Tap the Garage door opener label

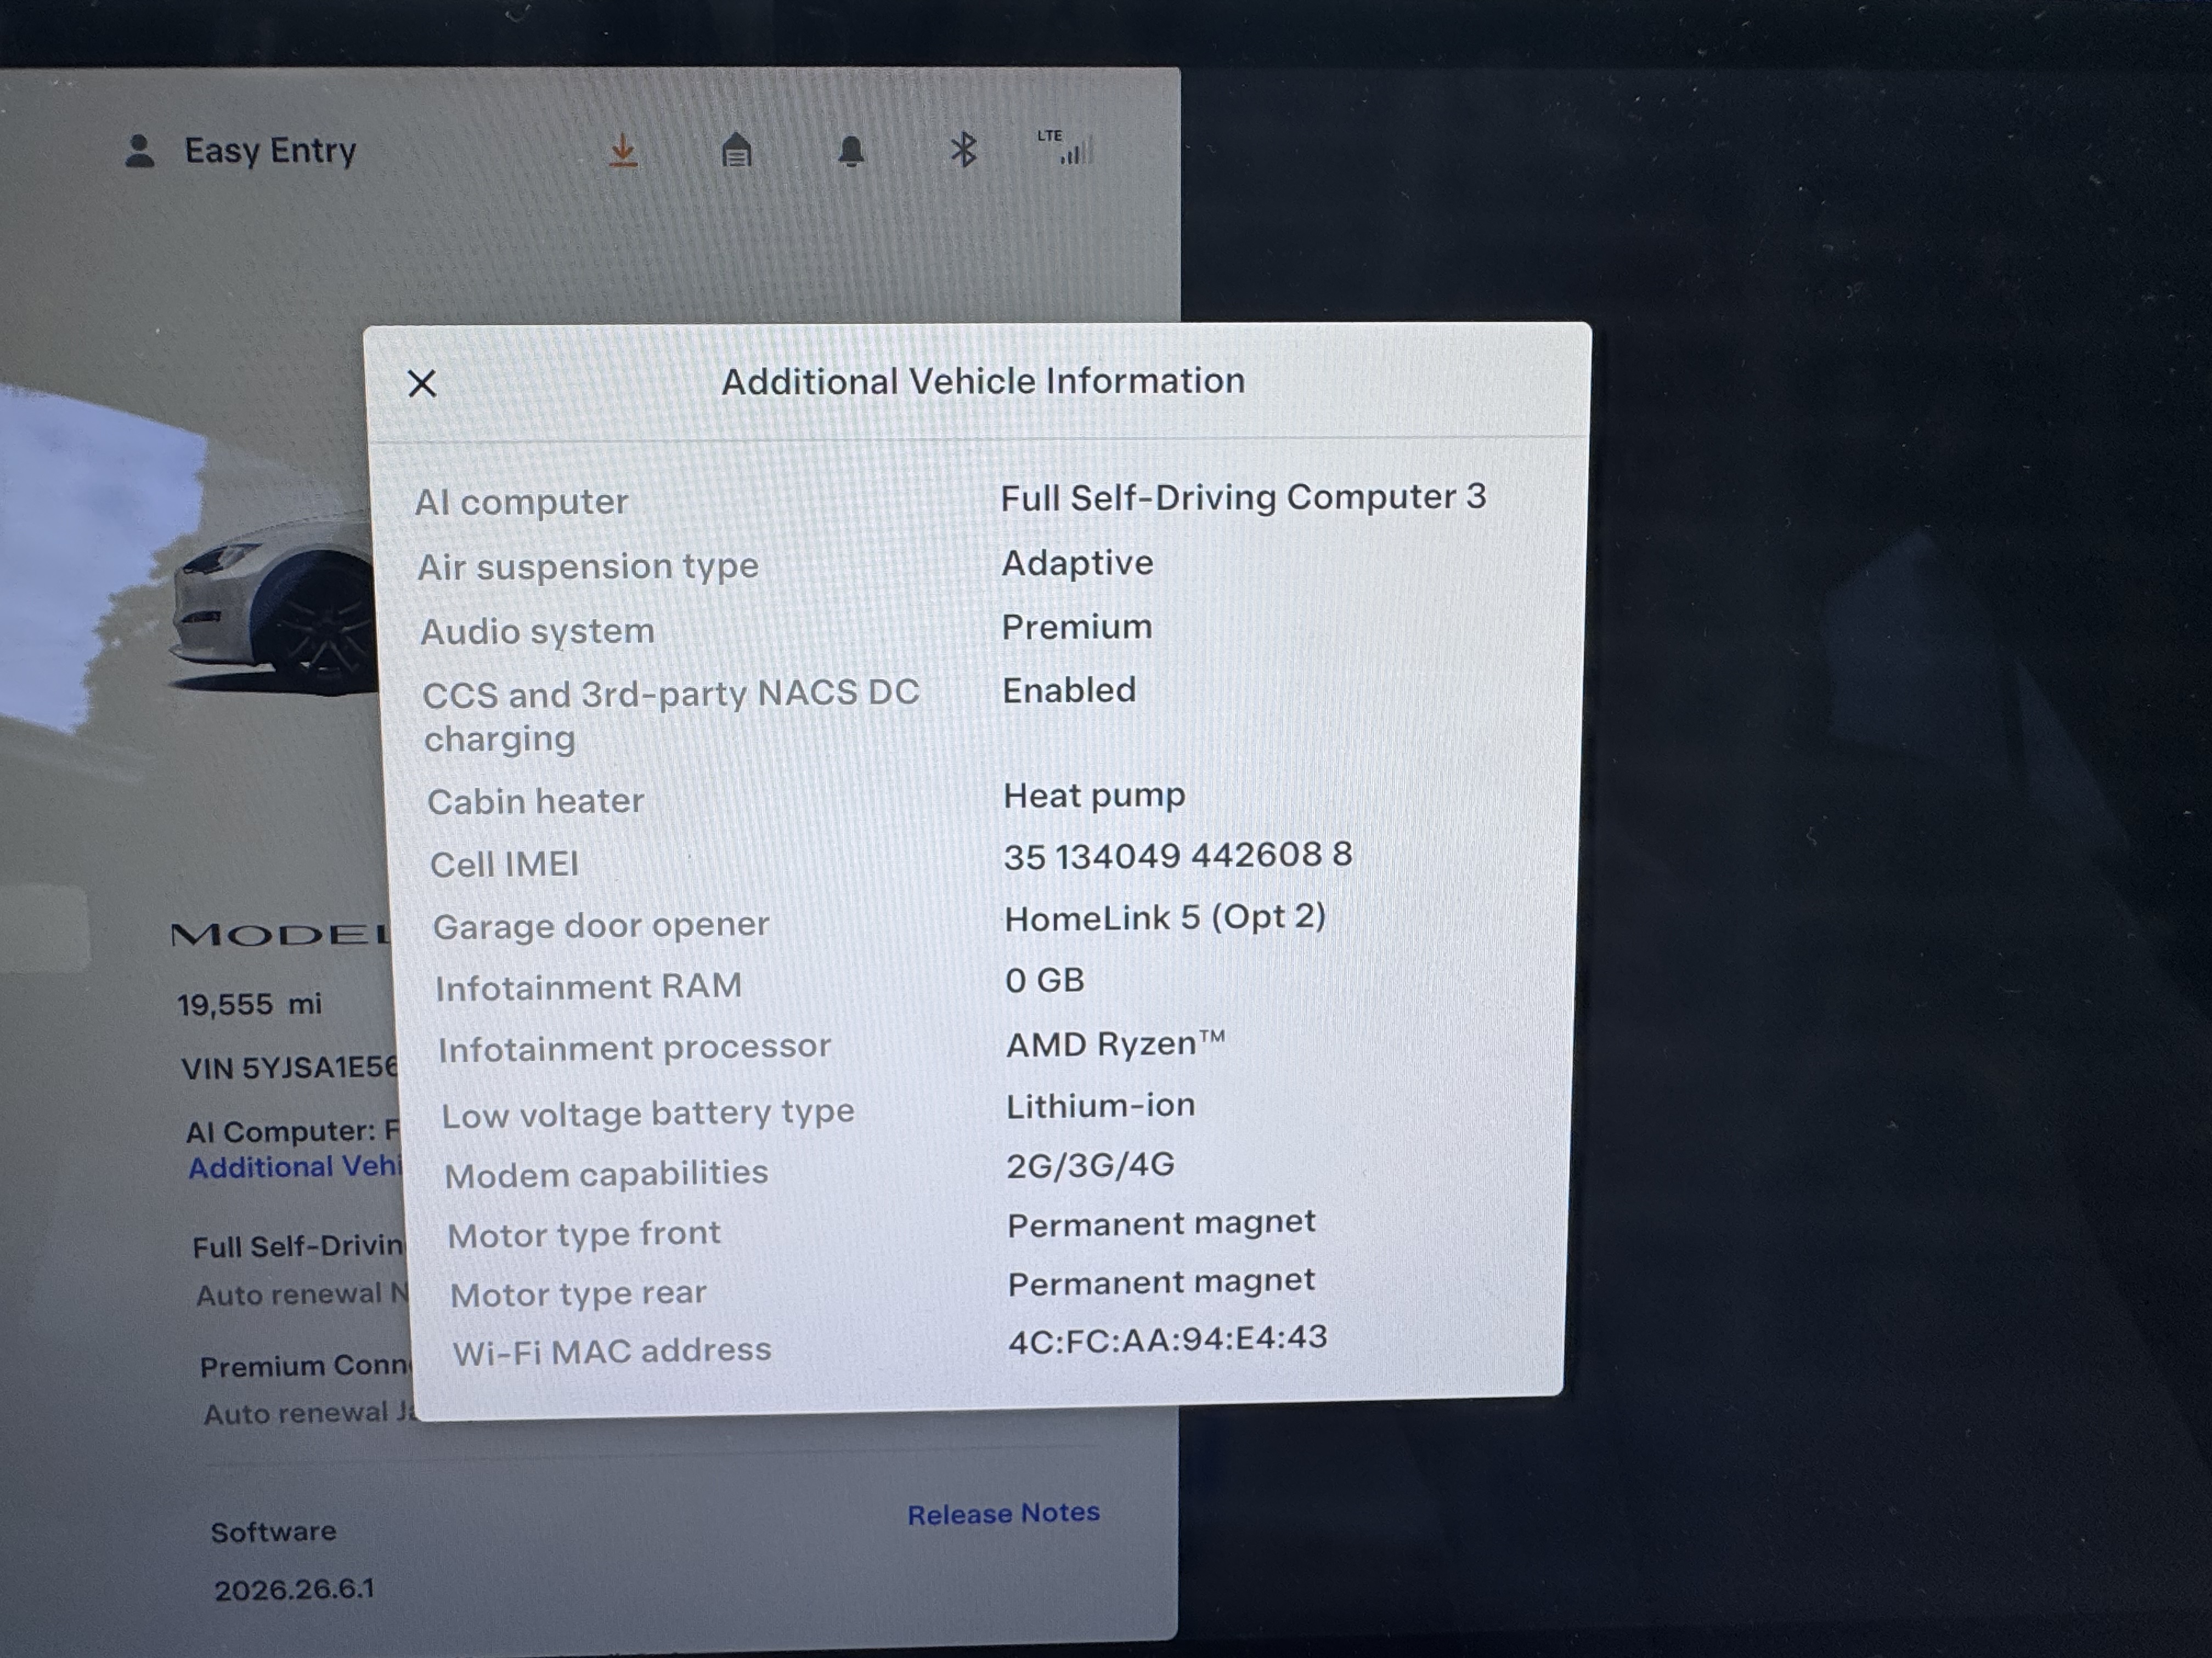click(x=601, y=925)
